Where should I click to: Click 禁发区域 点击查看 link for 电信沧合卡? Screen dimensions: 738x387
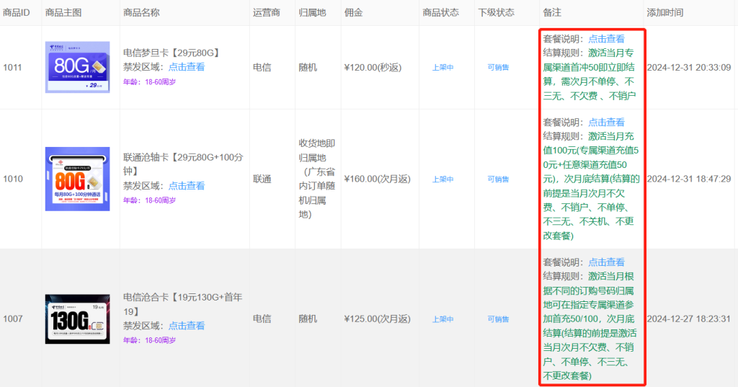pyautogui.click(x=187, y=326)
